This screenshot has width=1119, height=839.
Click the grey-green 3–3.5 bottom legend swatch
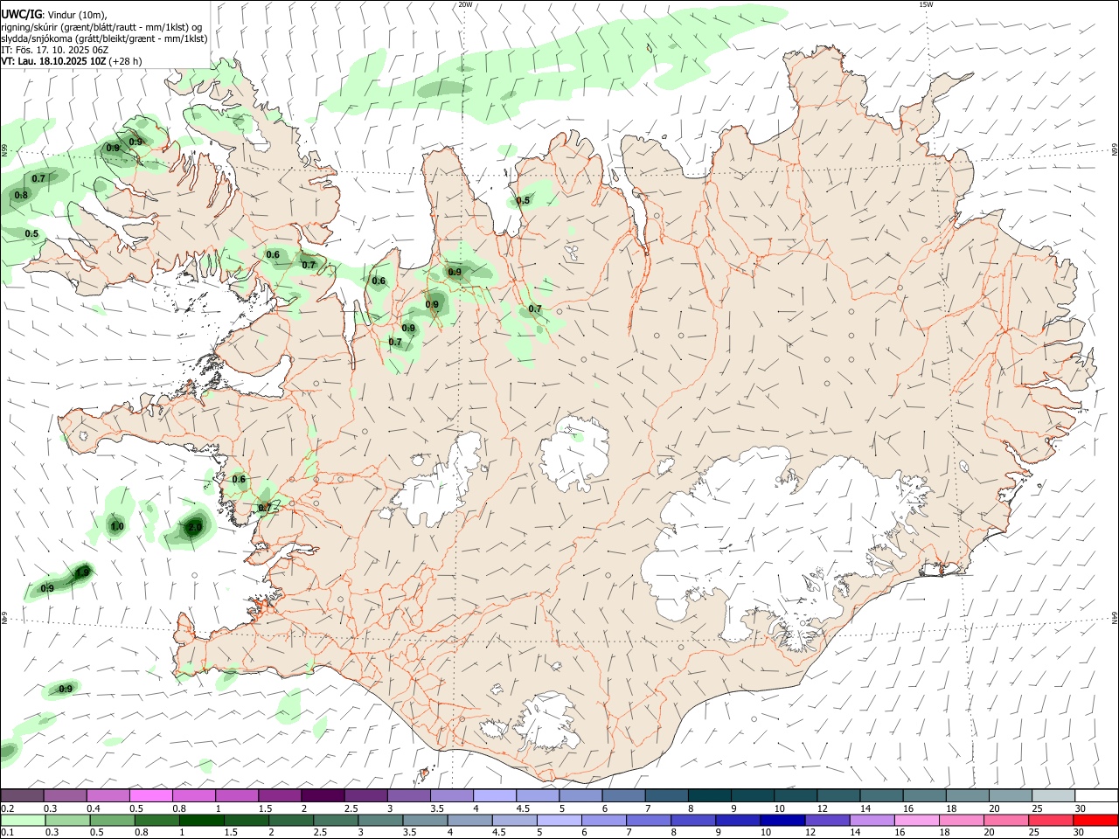[380, 820]
